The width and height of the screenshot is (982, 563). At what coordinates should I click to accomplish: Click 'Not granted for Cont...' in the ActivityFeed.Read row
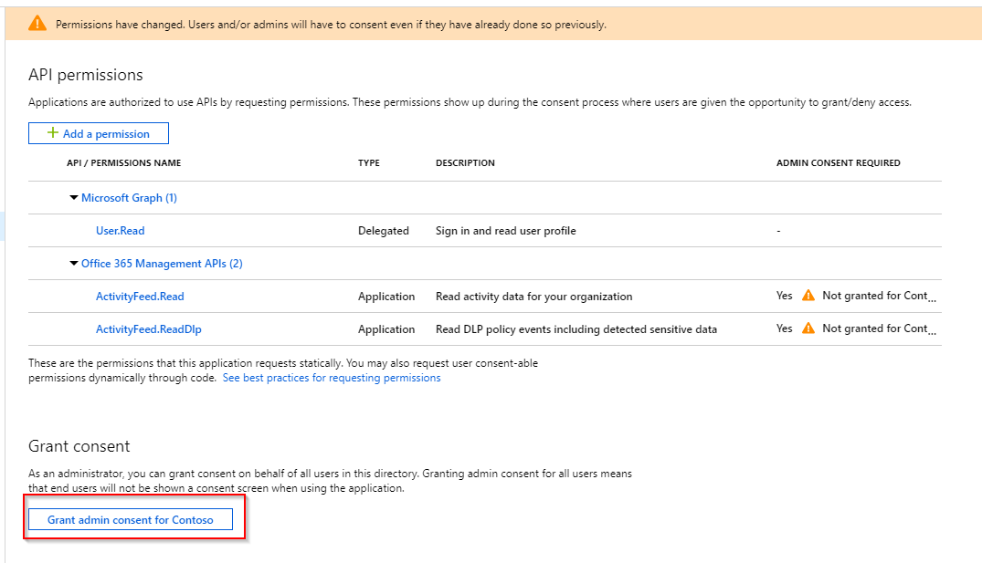[x=880, y=296]
